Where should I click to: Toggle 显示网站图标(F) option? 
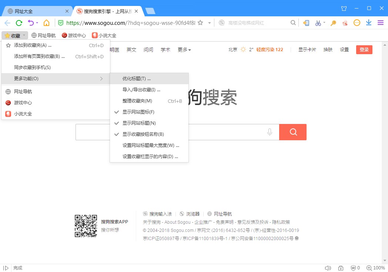[x=149, y=112]
